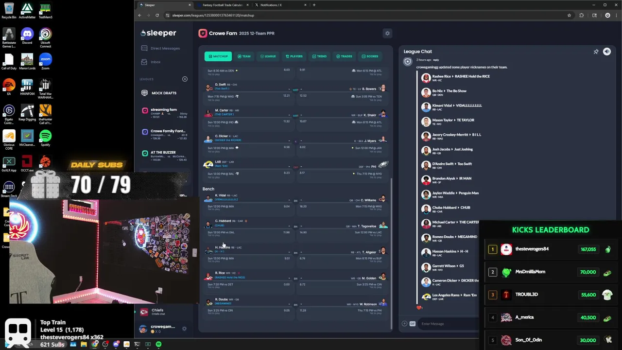Open Chrome profile avatar
622x350 pixels.
(607, 15)
